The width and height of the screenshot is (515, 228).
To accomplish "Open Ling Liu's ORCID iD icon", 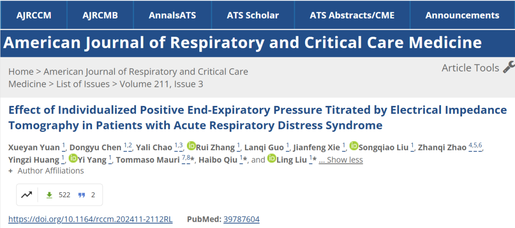I will (x=272, y=159).
